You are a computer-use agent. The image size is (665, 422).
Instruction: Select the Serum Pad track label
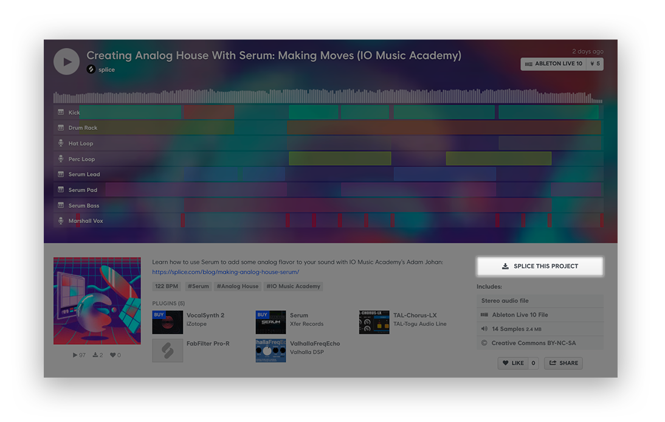tap(83, 190)
